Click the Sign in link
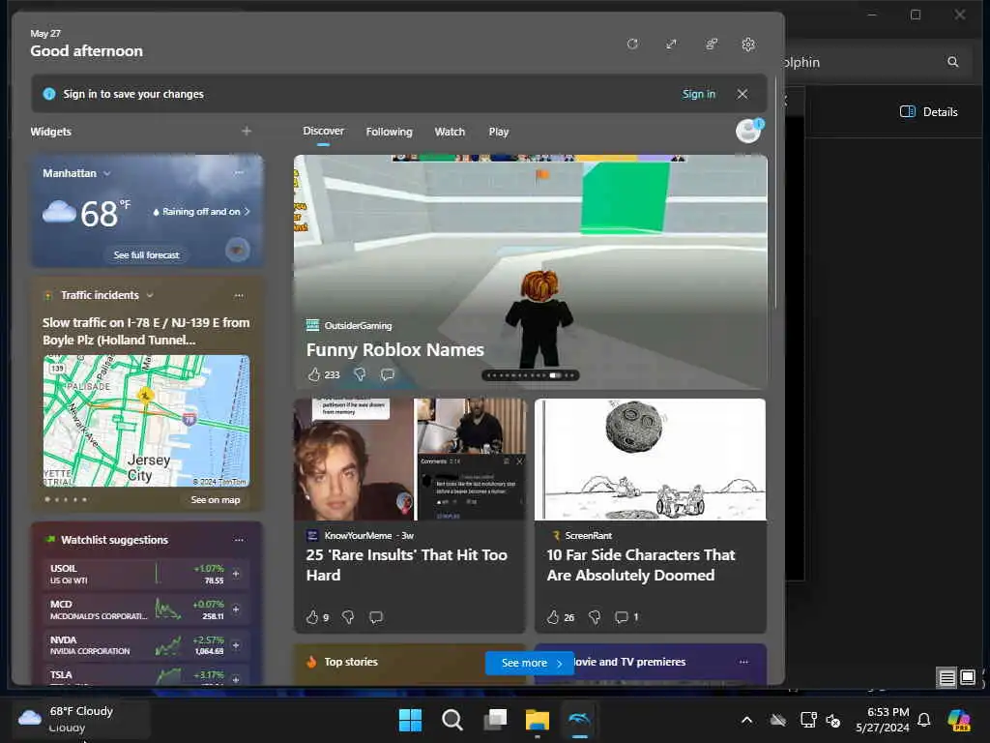The image size is (990, 743). tap(698, 94)
